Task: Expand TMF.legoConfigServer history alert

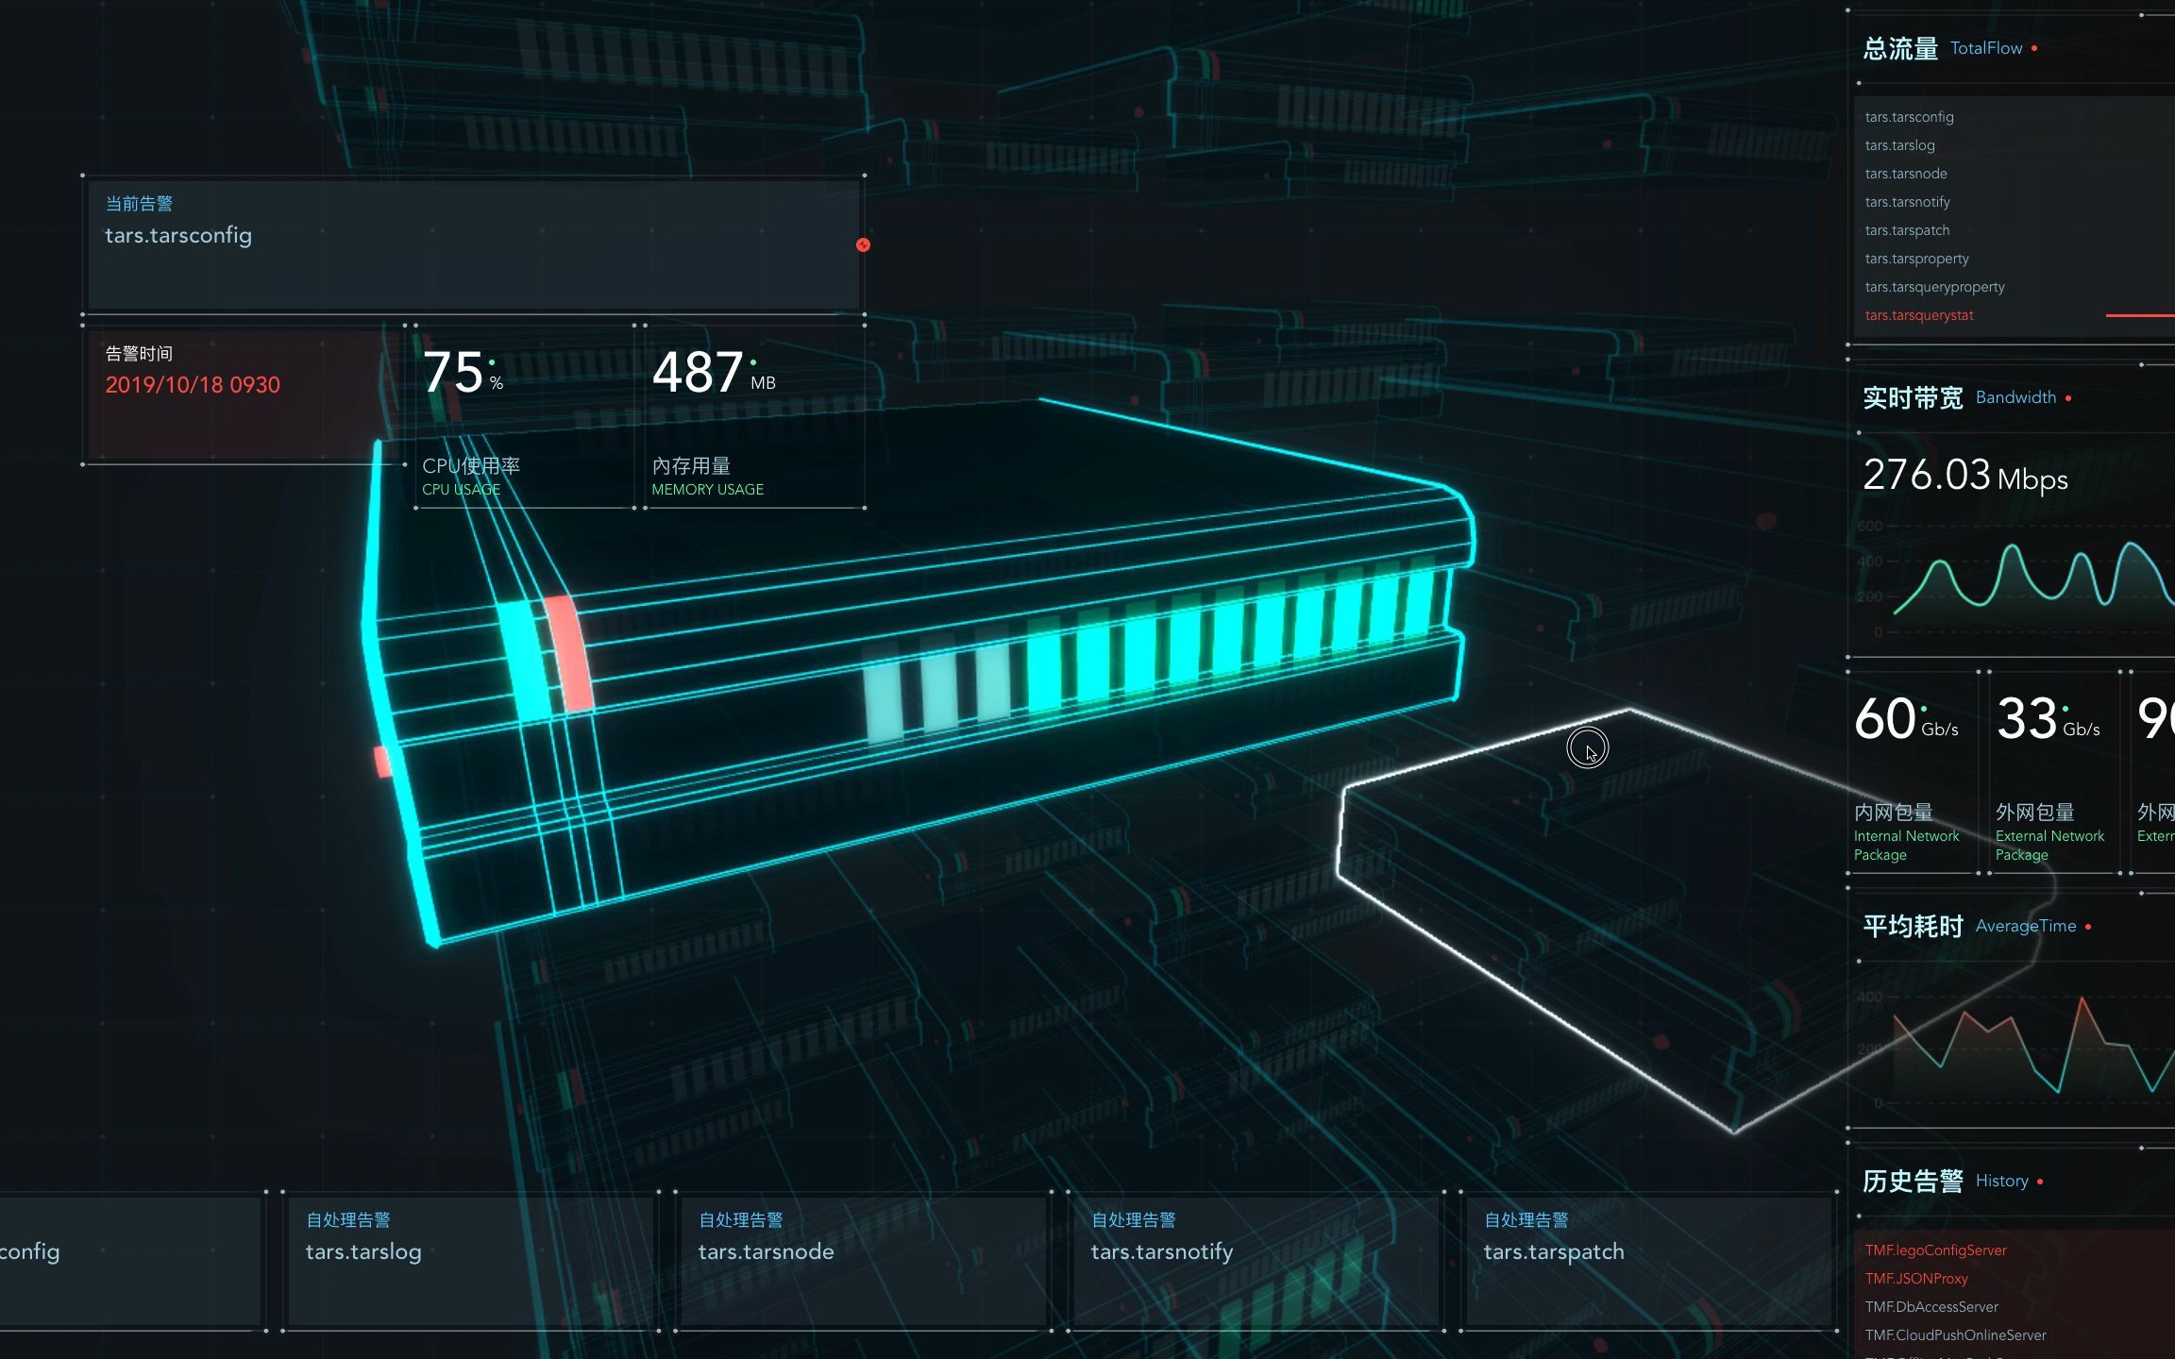Action: coord(1937,1248)
